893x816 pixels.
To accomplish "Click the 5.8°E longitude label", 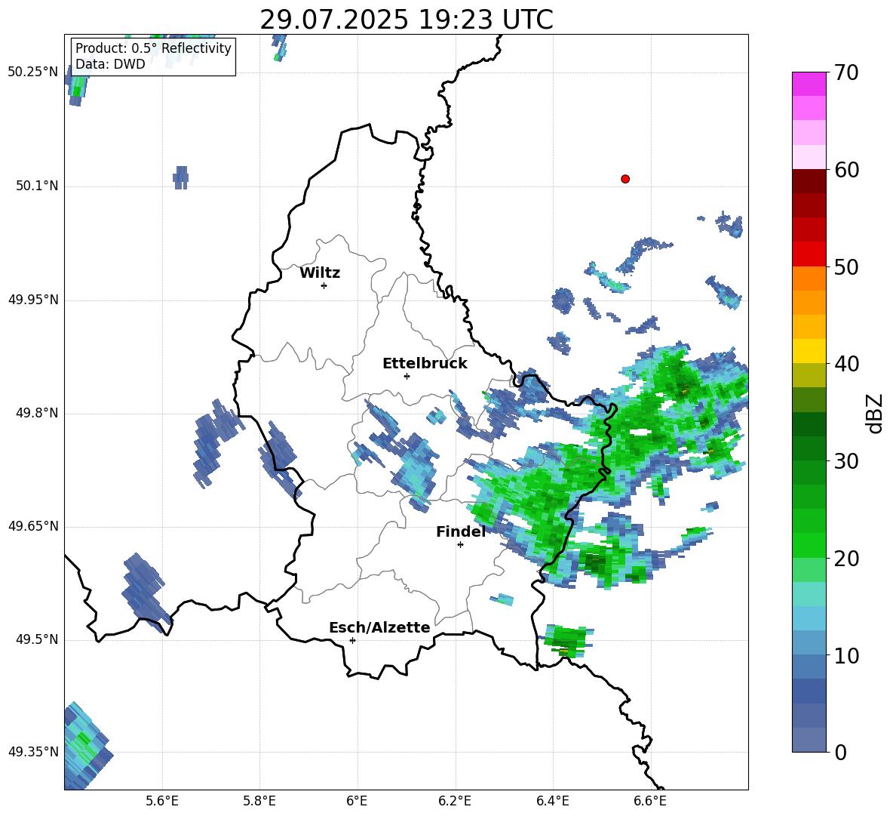I will point(259,801).
